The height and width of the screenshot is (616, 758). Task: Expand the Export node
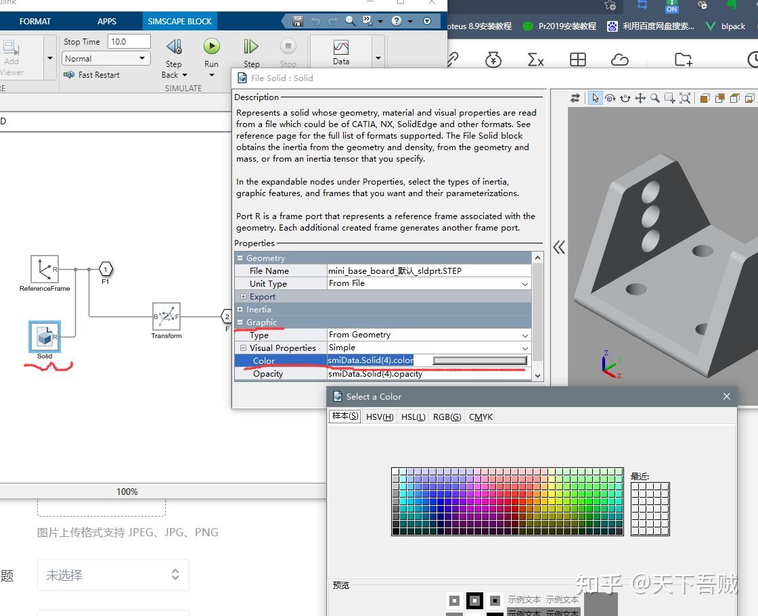pos(243,296)
